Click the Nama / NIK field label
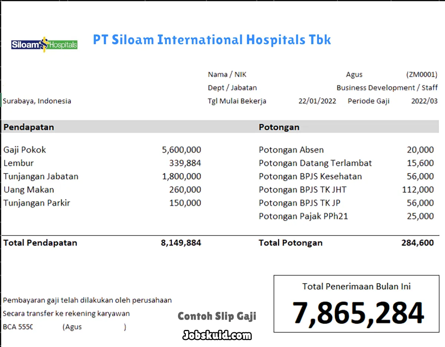 point(227,74)
